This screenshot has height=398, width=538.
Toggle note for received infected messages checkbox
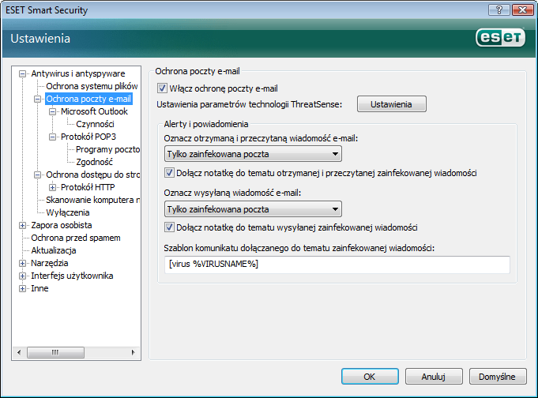pos(169,173)
